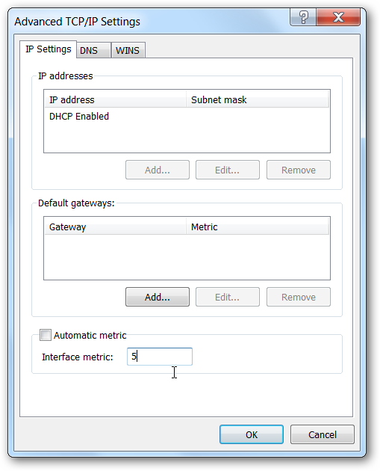Viewport: 380px width, 471px height.
Task: Open the WINS tab
Action: 128,50
